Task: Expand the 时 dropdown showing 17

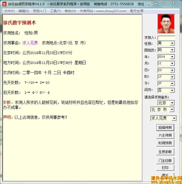Action: click(172, 77)
